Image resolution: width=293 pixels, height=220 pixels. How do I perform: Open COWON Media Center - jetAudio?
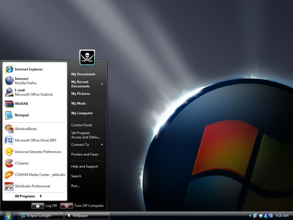40,175
